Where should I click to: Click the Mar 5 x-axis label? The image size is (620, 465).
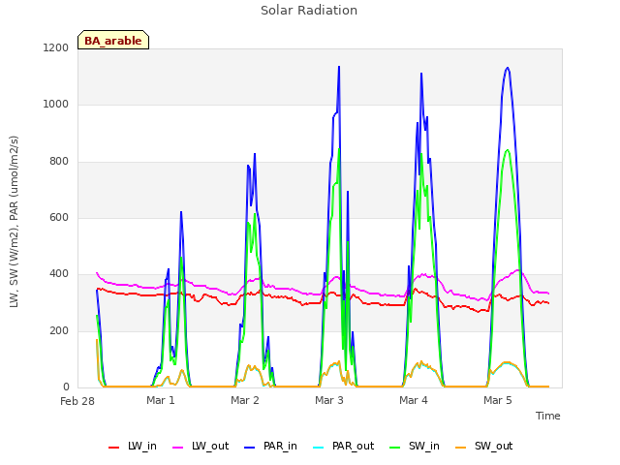[x=497, y=400]
